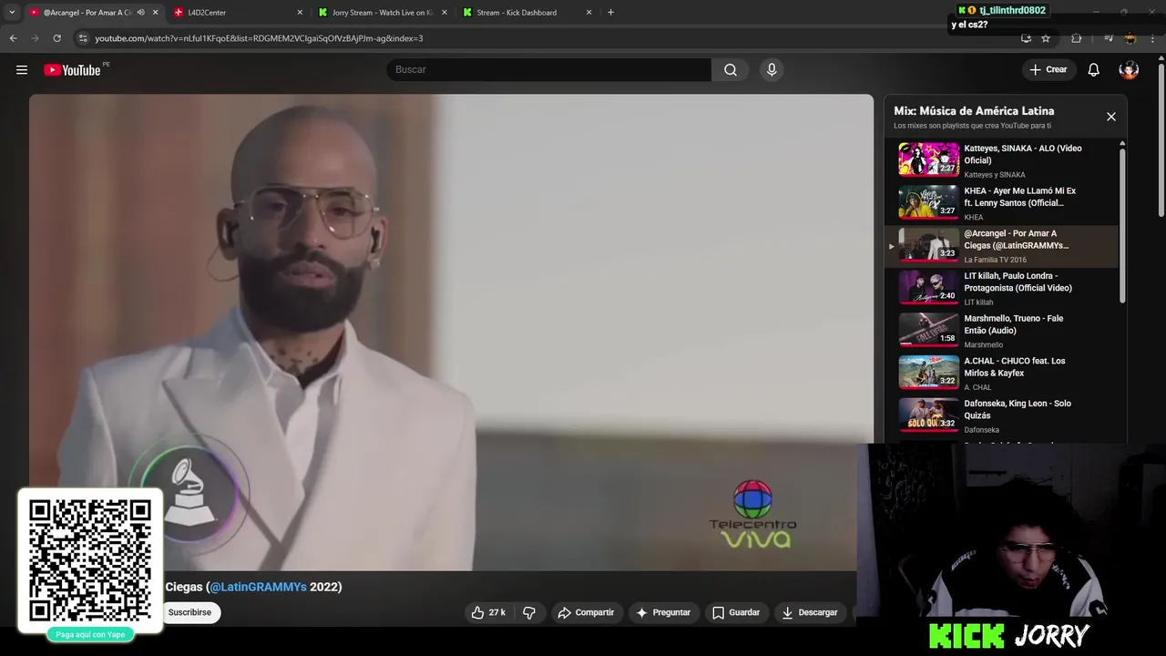This screenshot has width=1166, height=656.
Task: Click the Buscar search field
Action: 549,70
